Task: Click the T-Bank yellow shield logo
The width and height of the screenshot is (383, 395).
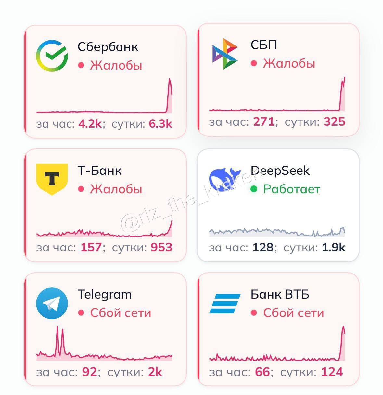Action: (52, 179)
